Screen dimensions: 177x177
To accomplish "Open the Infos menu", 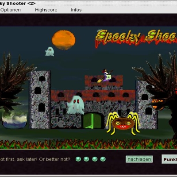I will point(76,10).
